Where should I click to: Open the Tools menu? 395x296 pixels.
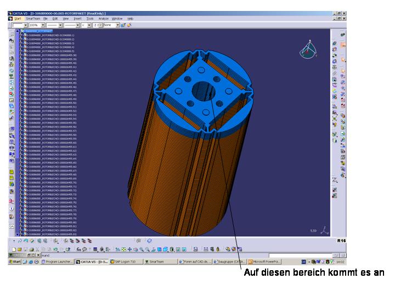pos(90,19)
